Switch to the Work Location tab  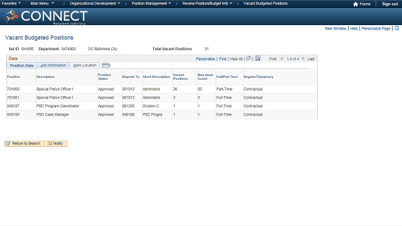coord(85,65)
